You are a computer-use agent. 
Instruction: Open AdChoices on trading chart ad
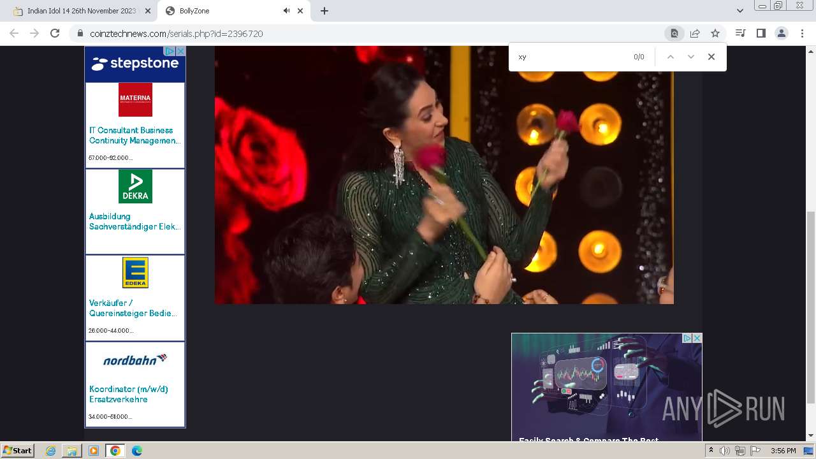687,339
